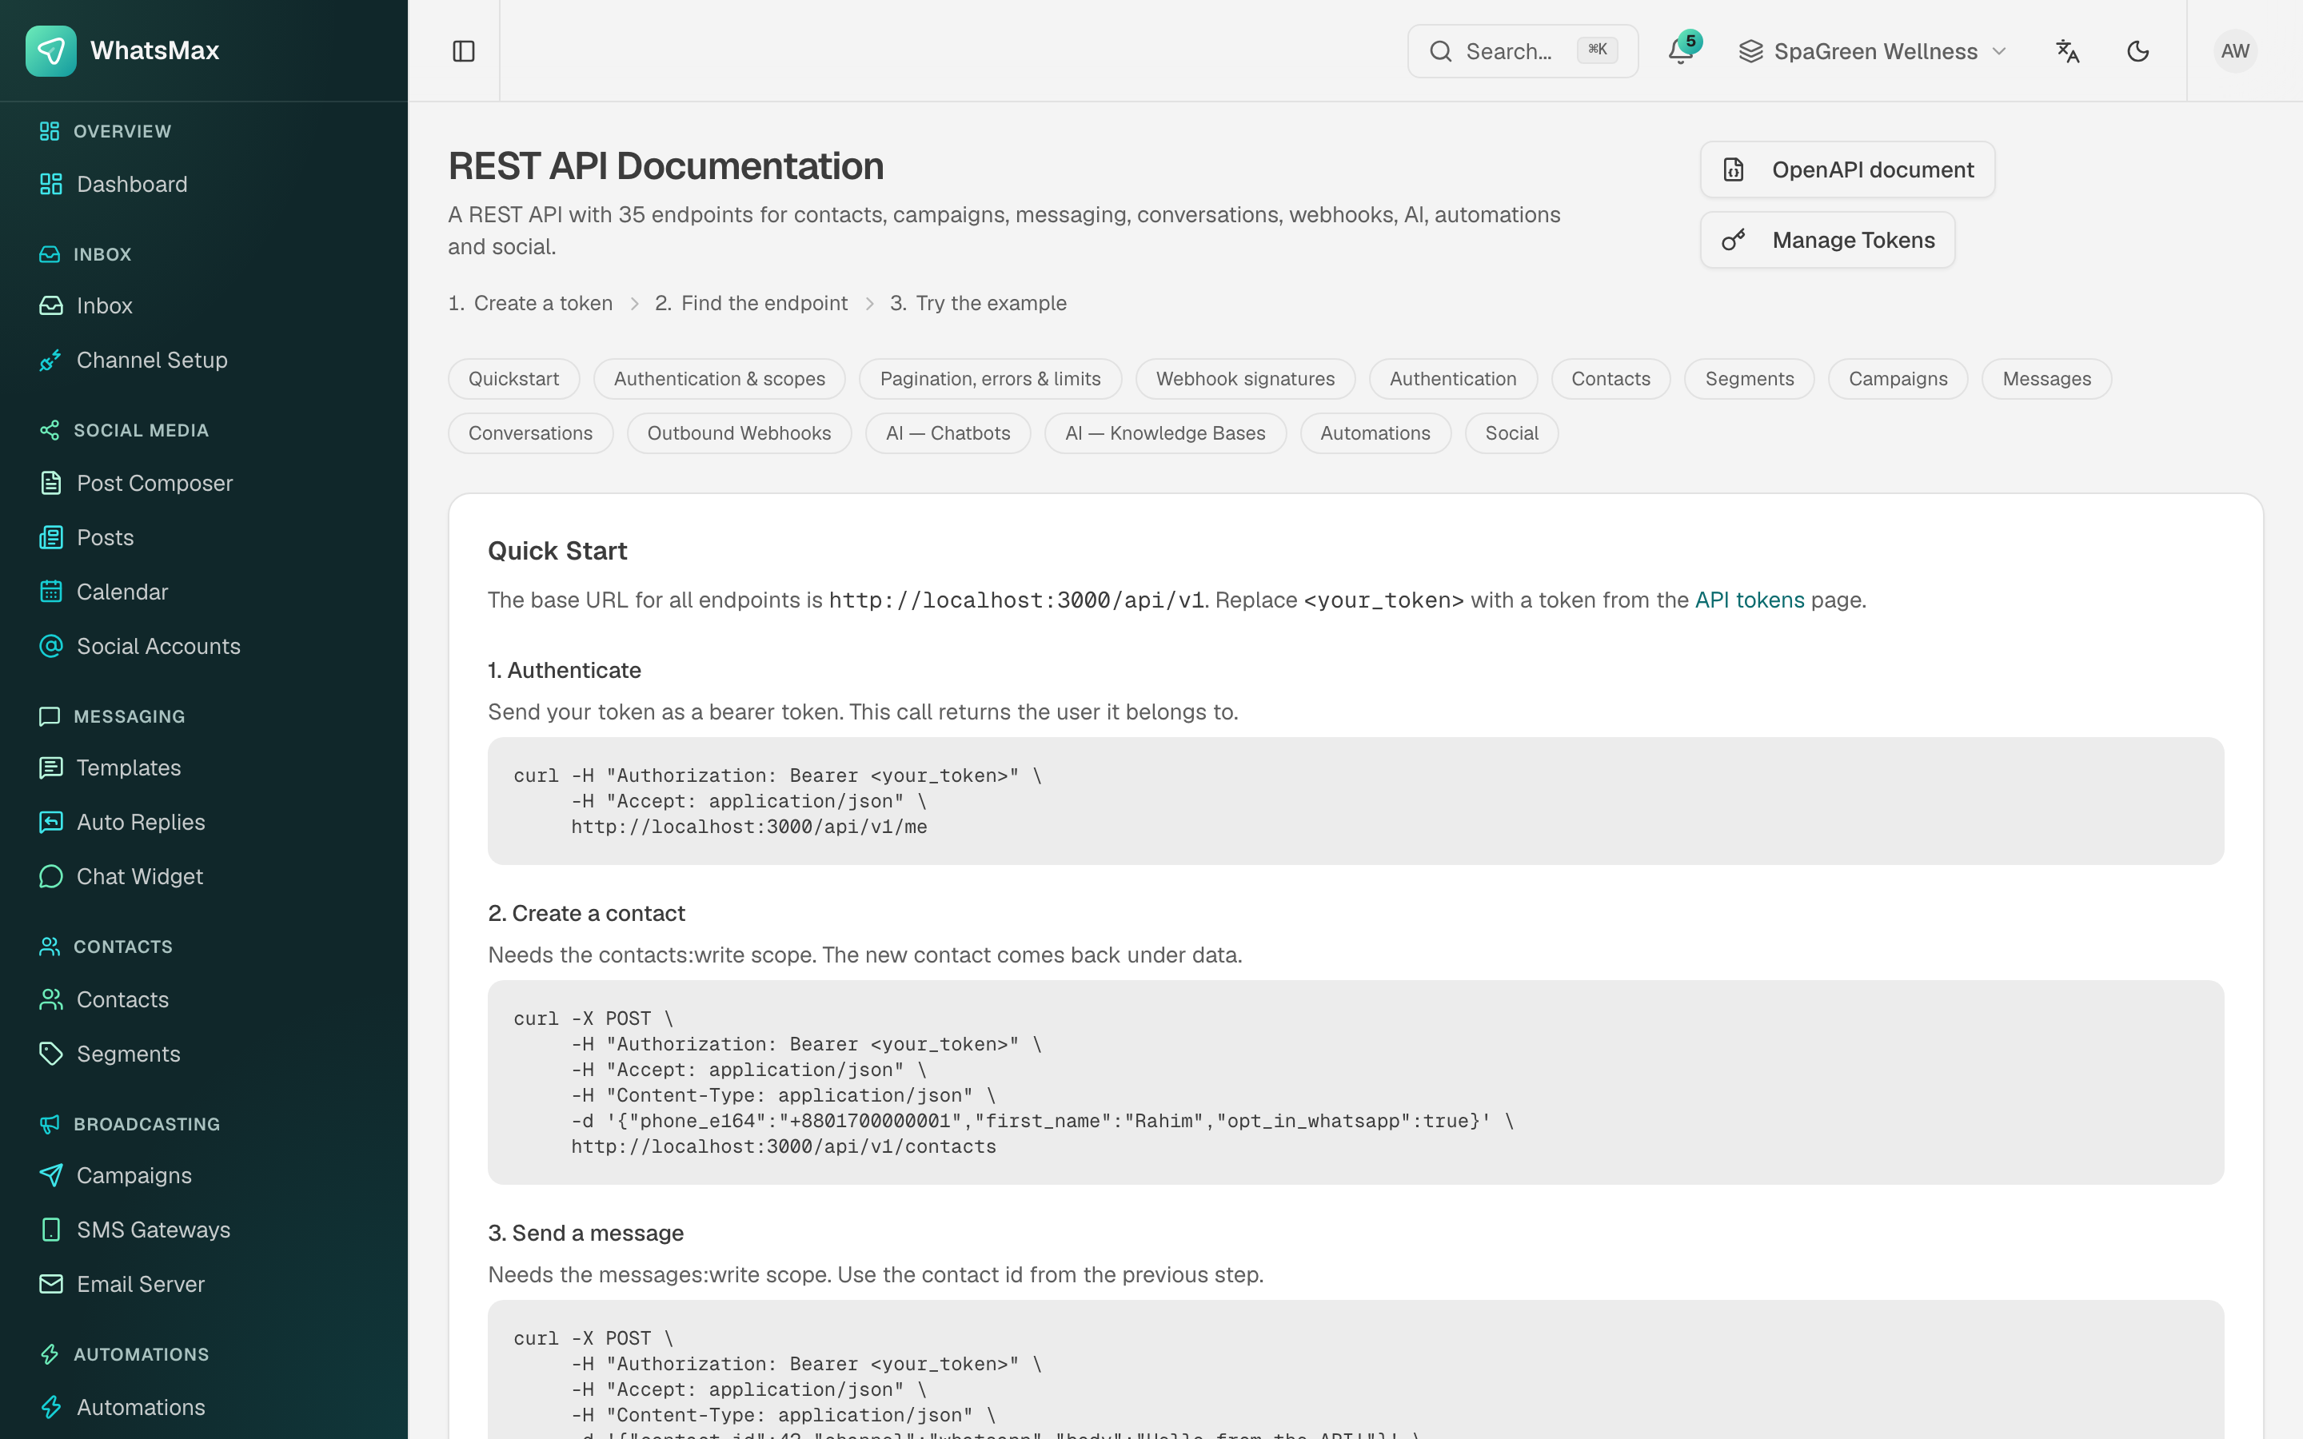Click the Templates message icon
This screenshot has width=2303, height=1439.
50,767
